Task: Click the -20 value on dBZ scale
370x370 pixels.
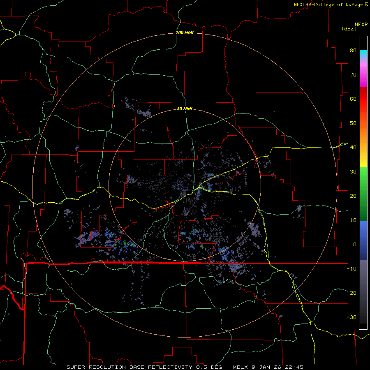Action: pos(351,293)
